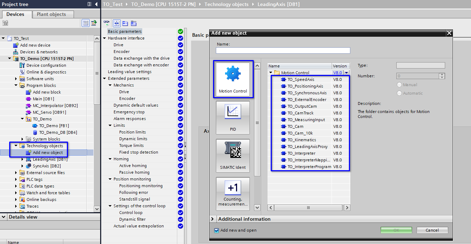The image size is (471, 244).
Task: Select the Motion Control category icon
Action: pos(233,79)
